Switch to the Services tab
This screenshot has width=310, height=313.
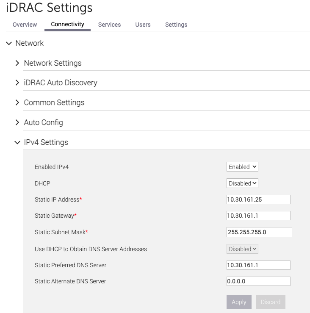pos(109,25)
